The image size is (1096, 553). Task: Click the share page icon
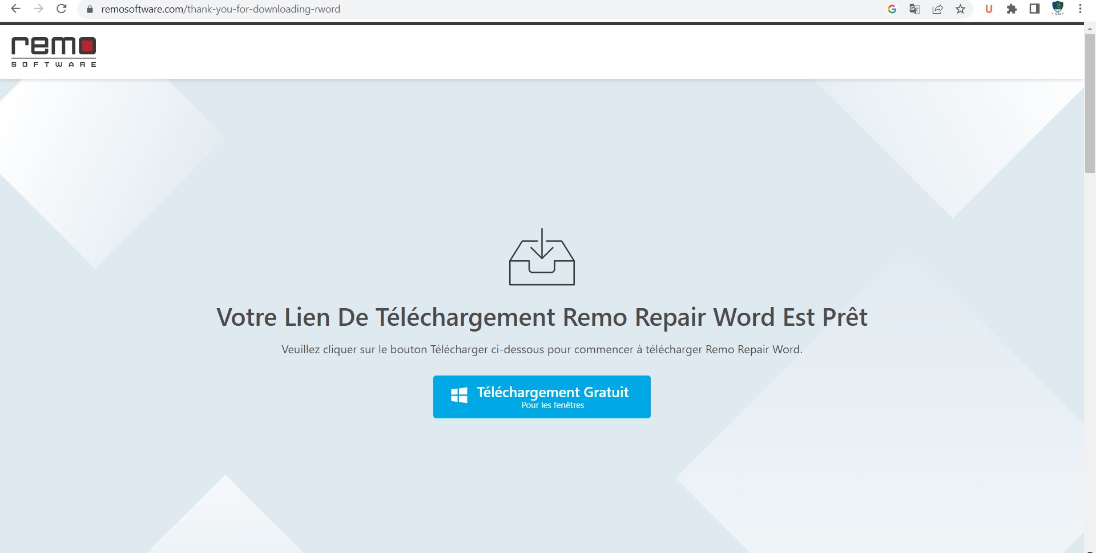click(937, 9)
